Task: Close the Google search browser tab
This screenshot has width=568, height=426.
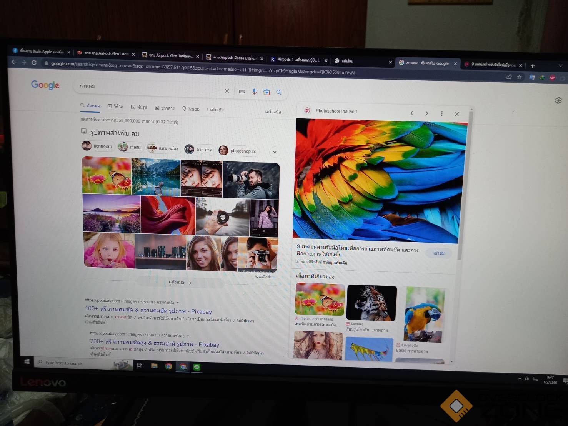Action: click(455, 64)
